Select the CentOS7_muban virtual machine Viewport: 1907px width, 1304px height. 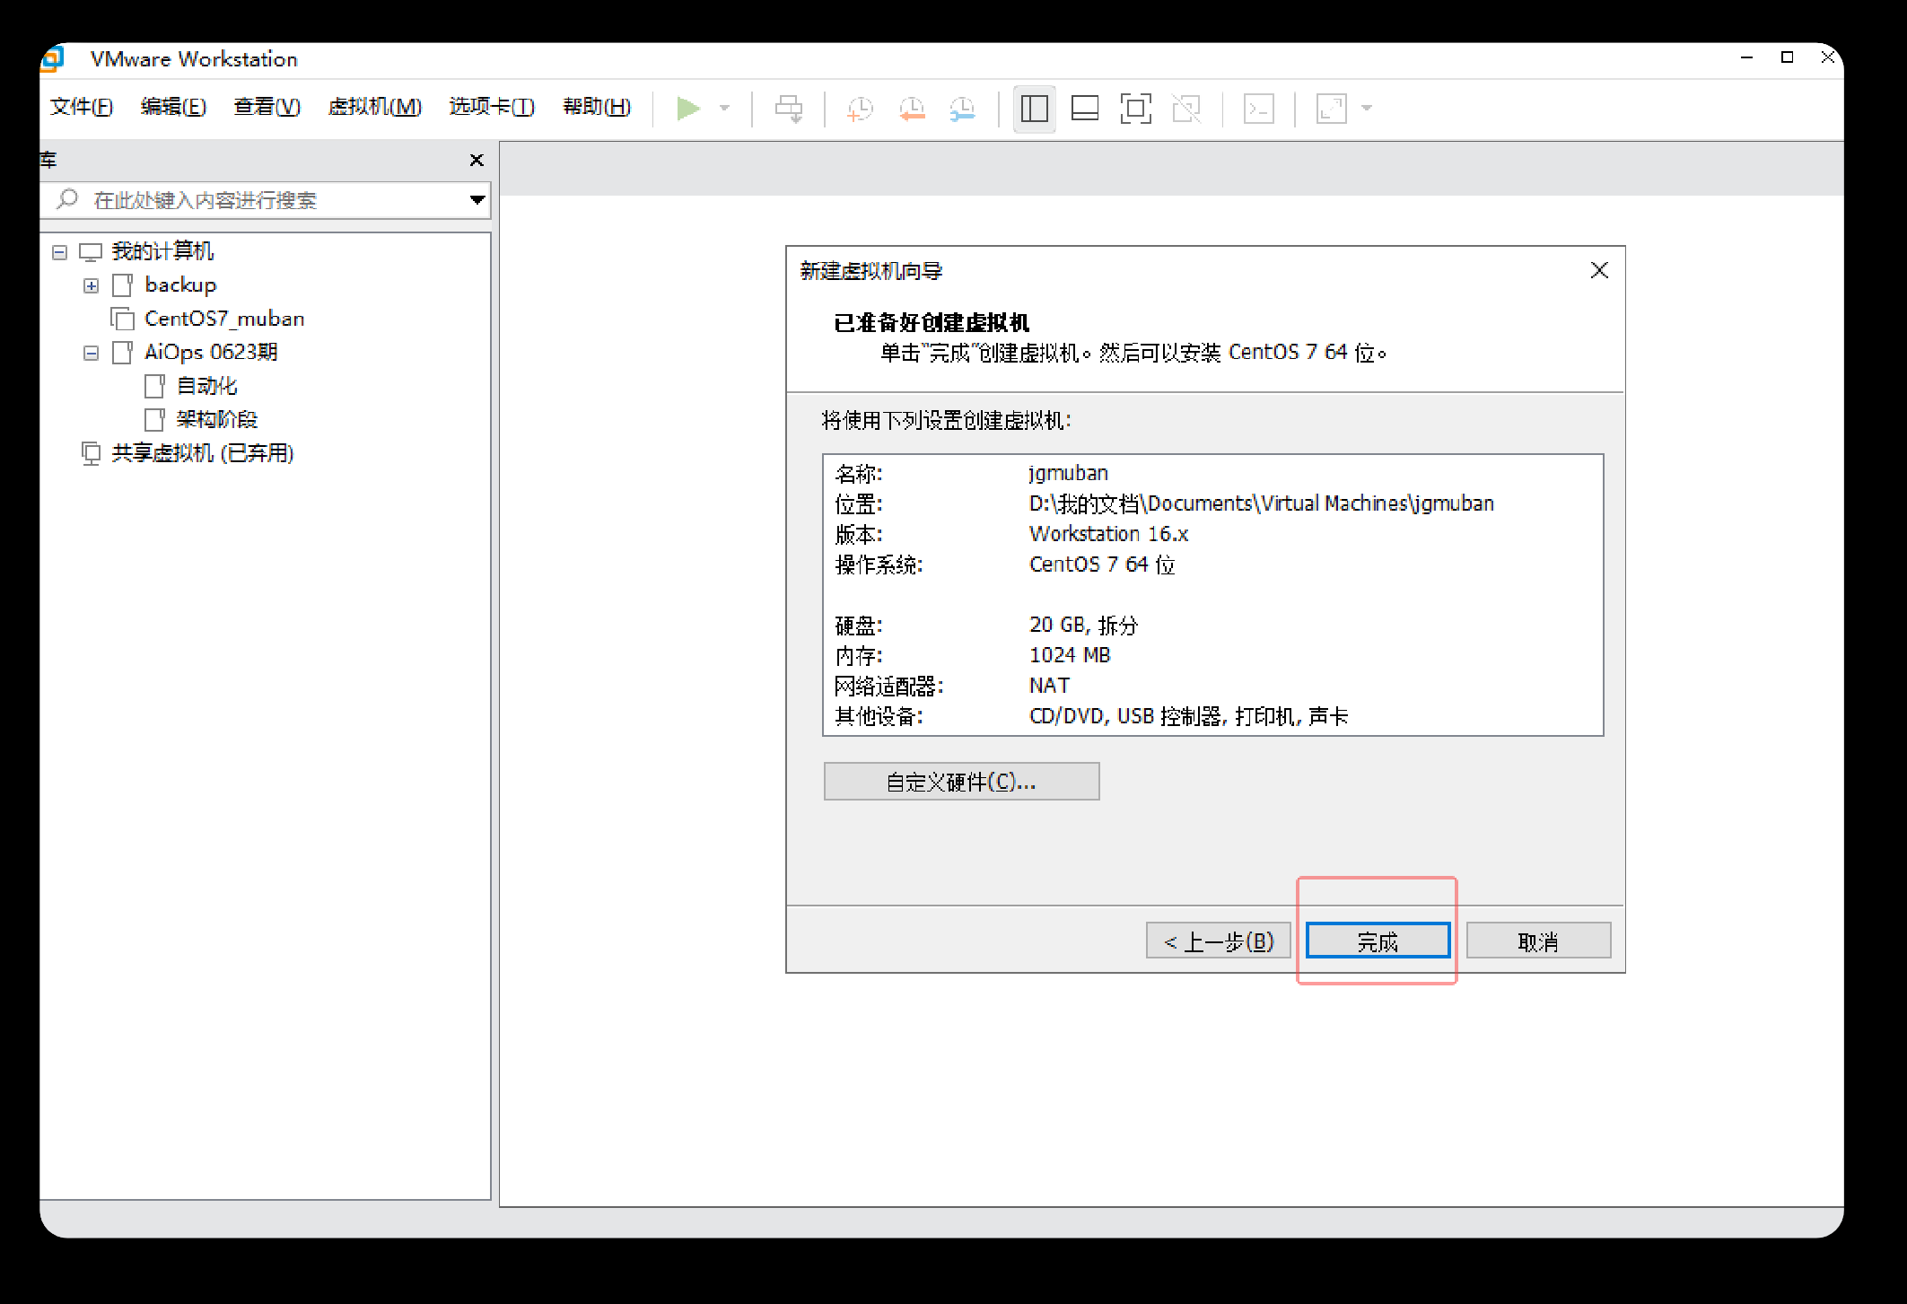224,319
